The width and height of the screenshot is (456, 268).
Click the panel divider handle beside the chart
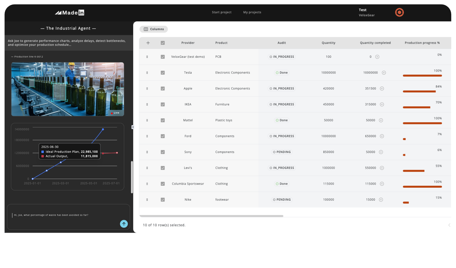coord(133,127)
